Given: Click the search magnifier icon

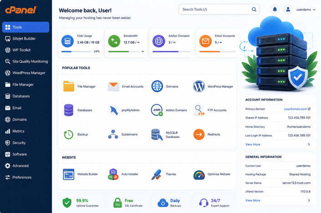Looking at the screenshot, I should coord(254,10).
